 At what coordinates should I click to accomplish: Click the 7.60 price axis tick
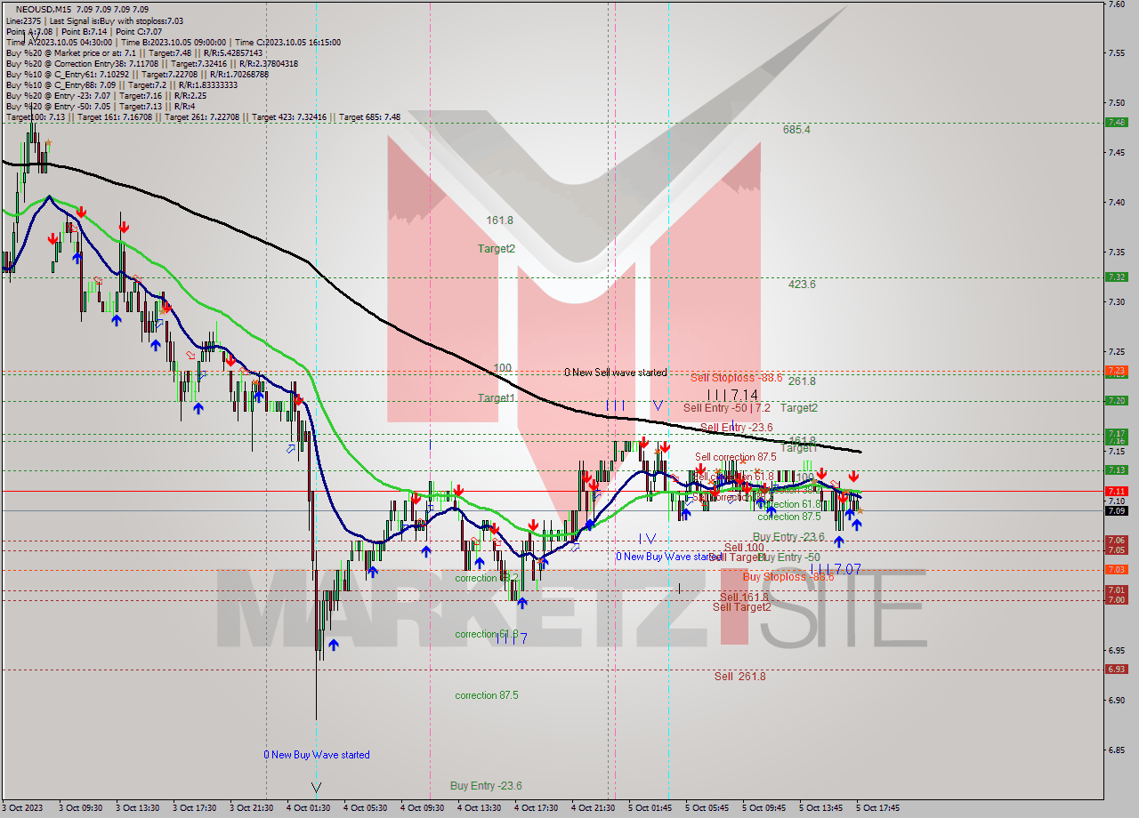coord(1116,4)
